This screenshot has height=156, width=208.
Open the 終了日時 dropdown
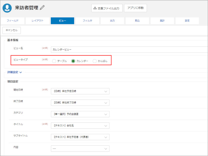[x=80, y=103]
